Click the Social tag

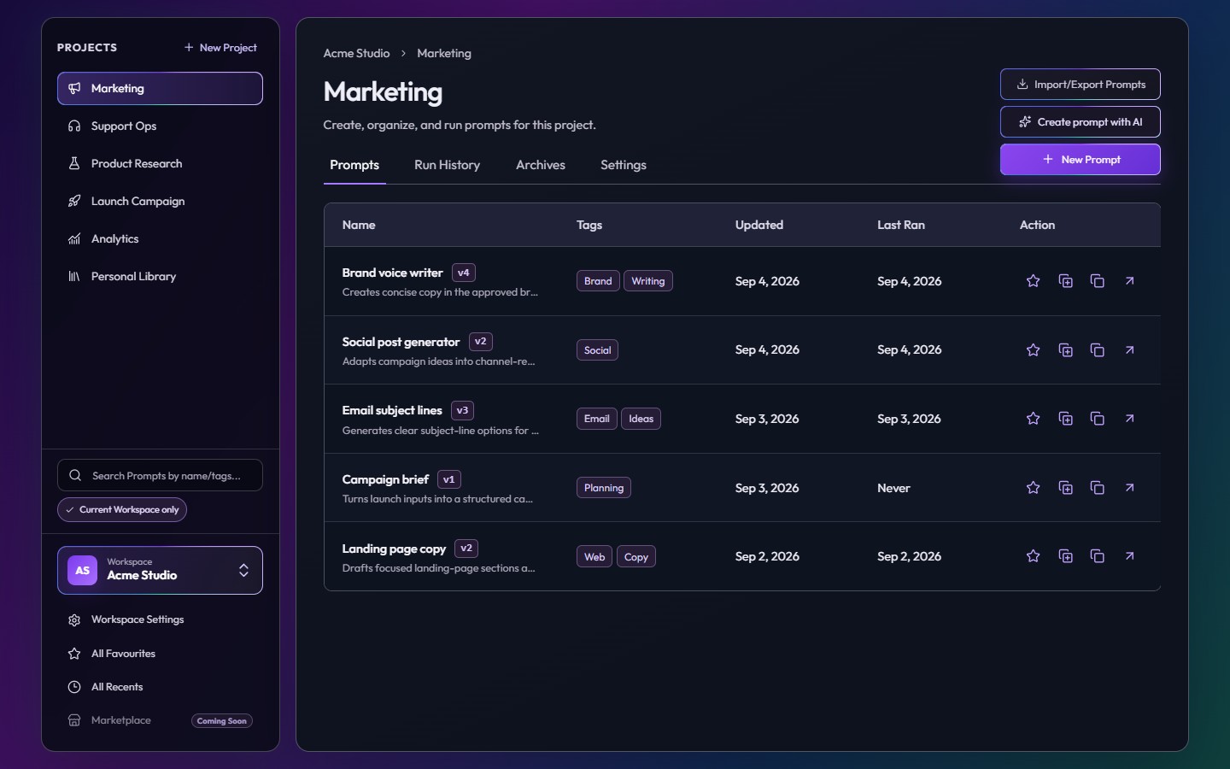(597, 350)
